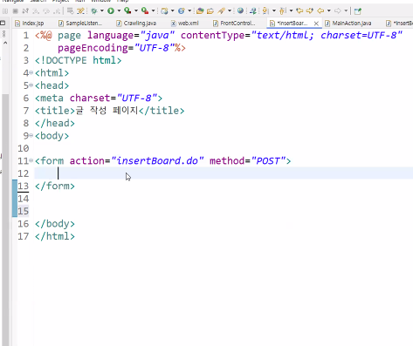
Task: Click the title text 글 작성 페이지
Action: (107, 111)
